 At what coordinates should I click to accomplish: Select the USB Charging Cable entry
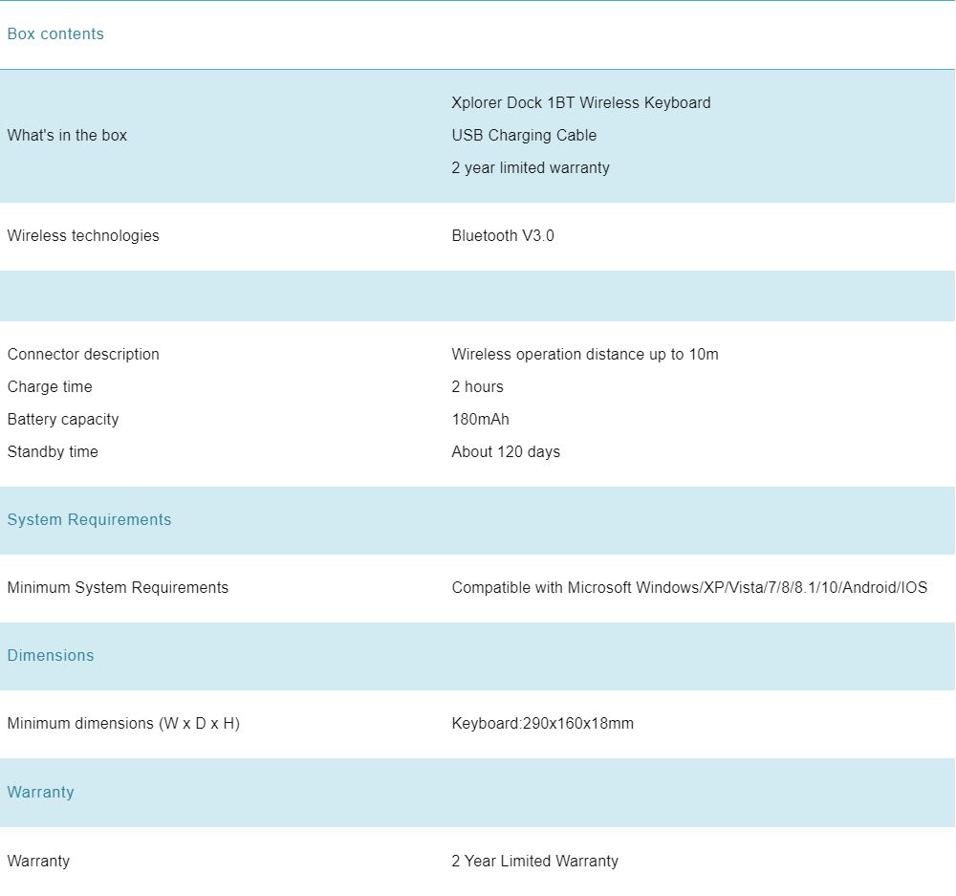pyautogui.click(x=524, y=136)
